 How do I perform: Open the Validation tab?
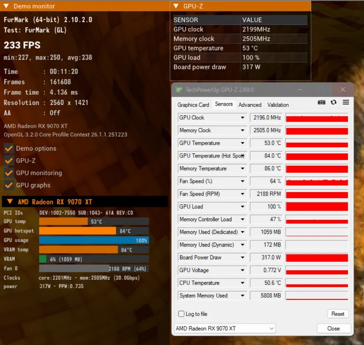[278, 105]
